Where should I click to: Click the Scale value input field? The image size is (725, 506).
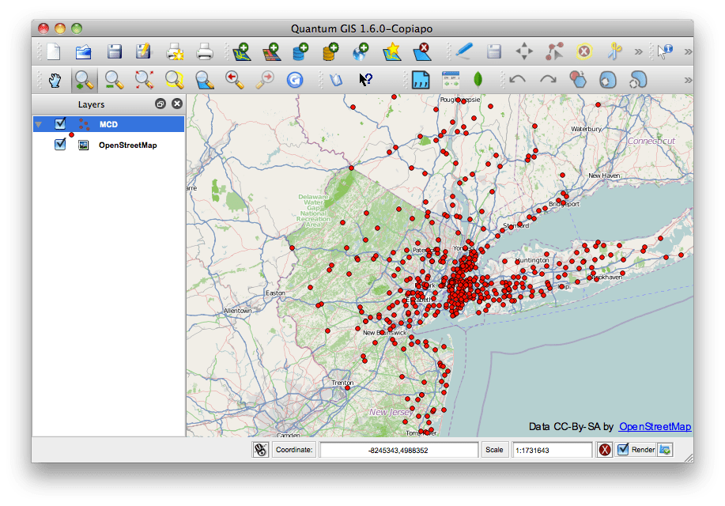point(552,450)
